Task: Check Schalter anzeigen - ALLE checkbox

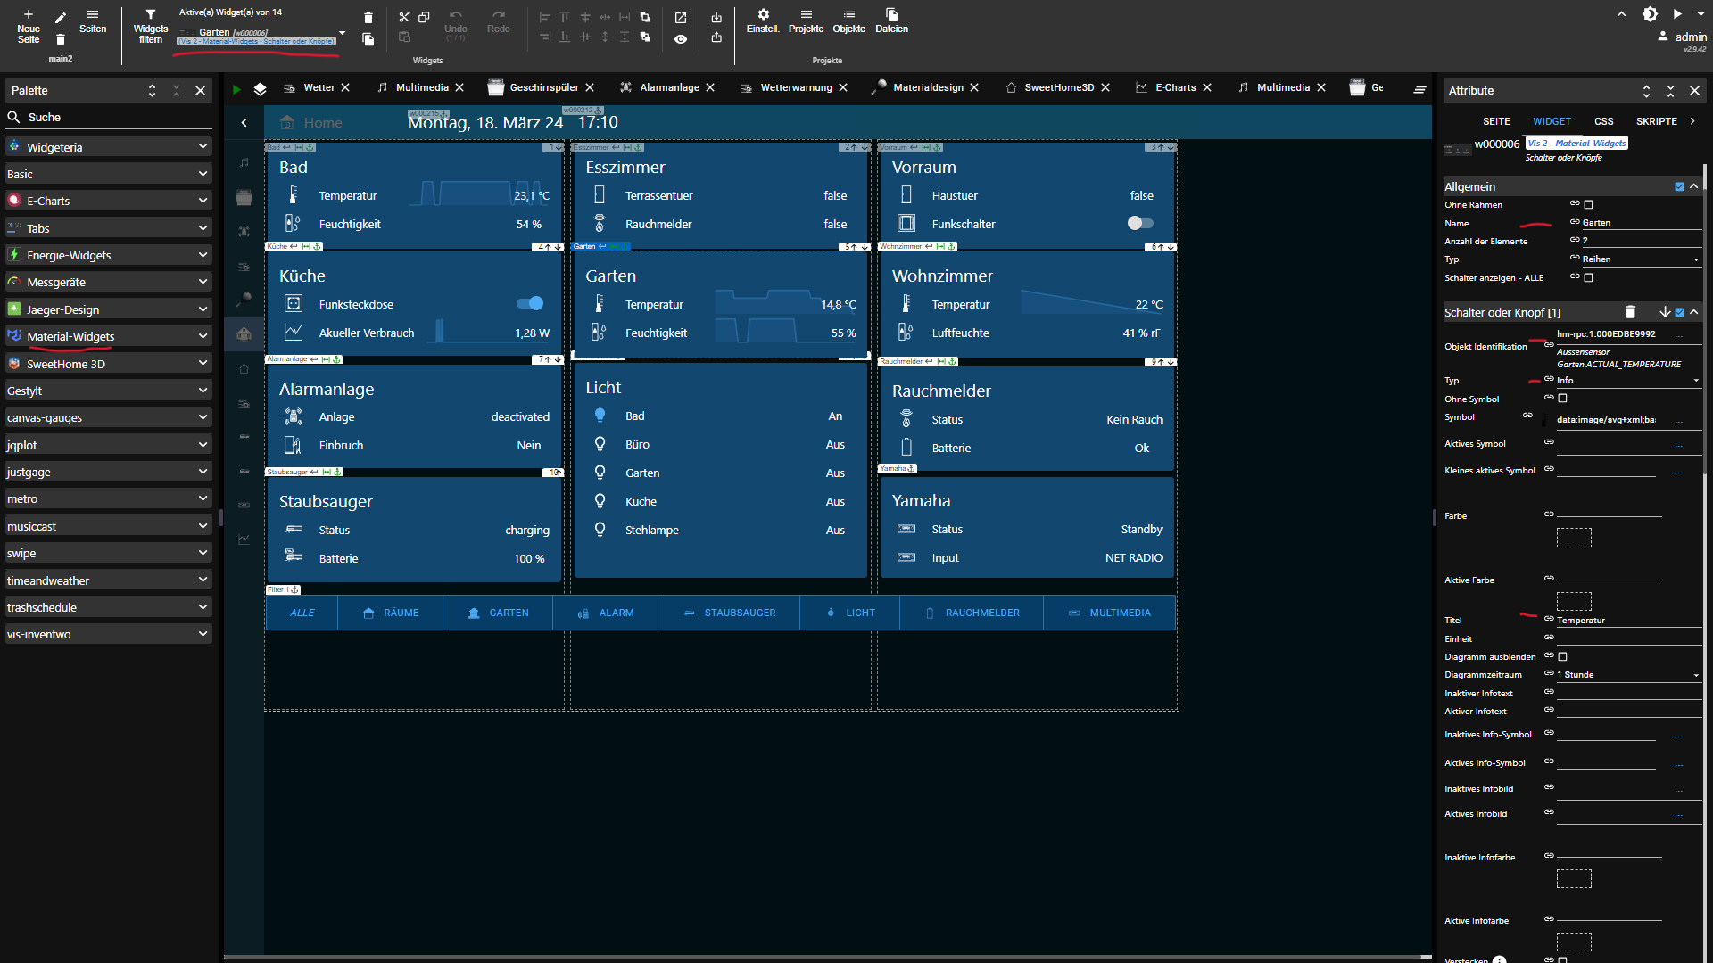Action: pyautogui.click(x=1588, y=277)
